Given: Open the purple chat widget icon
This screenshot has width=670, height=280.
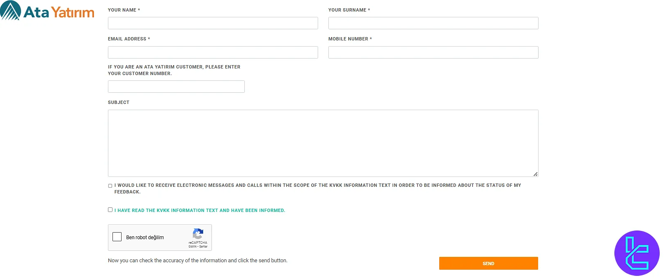Looking at the screenshot, I should tap(637, 253).
